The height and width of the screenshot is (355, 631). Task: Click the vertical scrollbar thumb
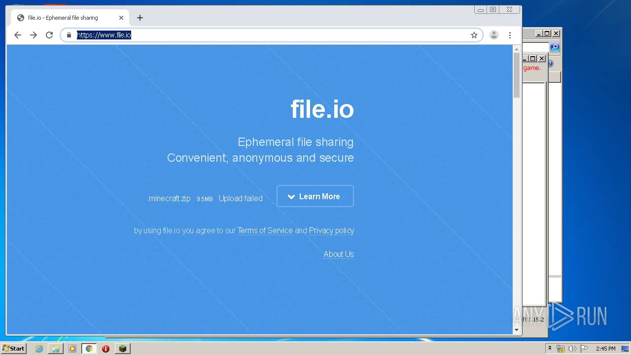(517, 75)
